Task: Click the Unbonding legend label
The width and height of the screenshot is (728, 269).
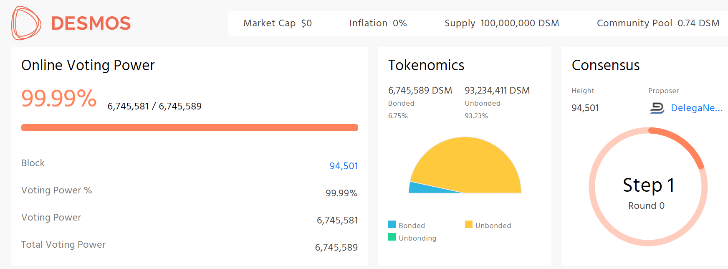Action: pyautogui.click(x=417, y=238)
